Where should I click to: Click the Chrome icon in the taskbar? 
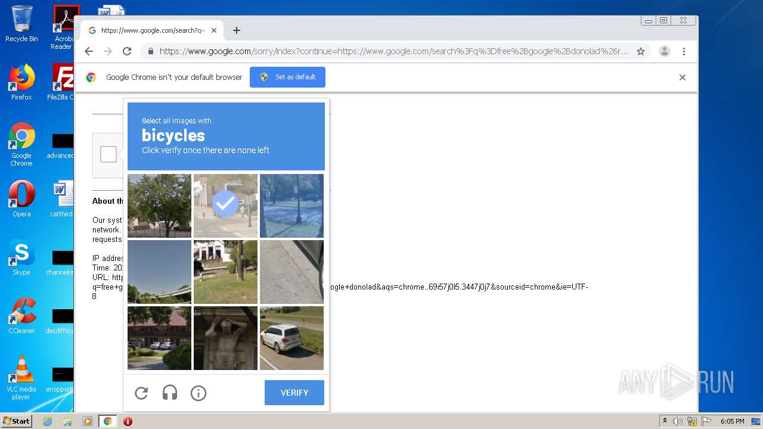tap(108, 421)
